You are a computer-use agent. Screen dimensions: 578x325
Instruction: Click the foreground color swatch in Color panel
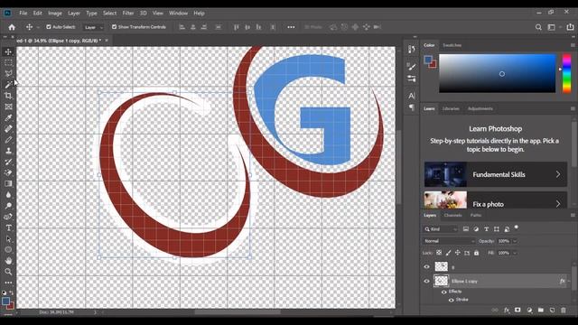click(428, 60)
